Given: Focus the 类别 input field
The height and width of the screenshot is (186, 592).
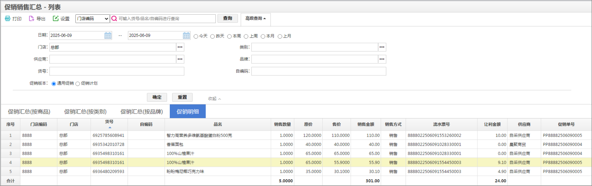Looking at the screenshot, I should tap(315, 47).
